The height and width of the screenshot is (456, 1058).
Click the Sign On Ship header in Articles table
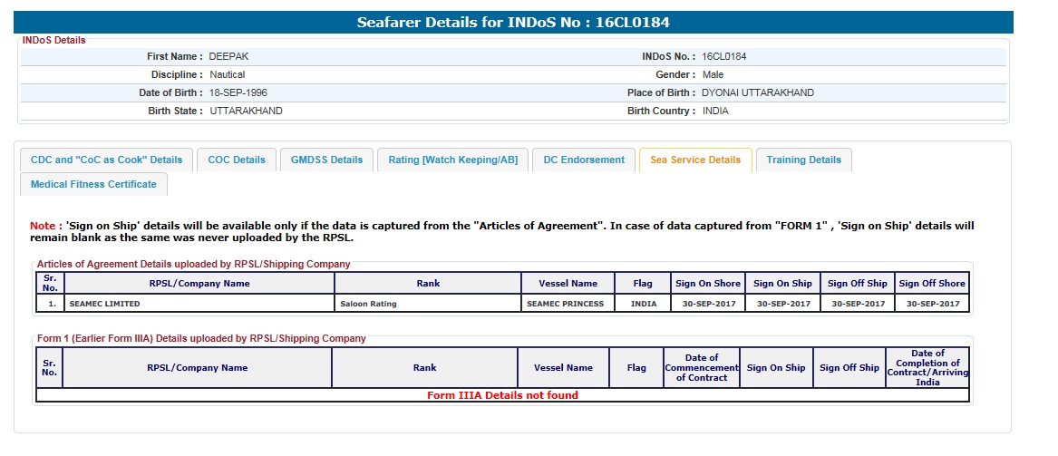783,284
